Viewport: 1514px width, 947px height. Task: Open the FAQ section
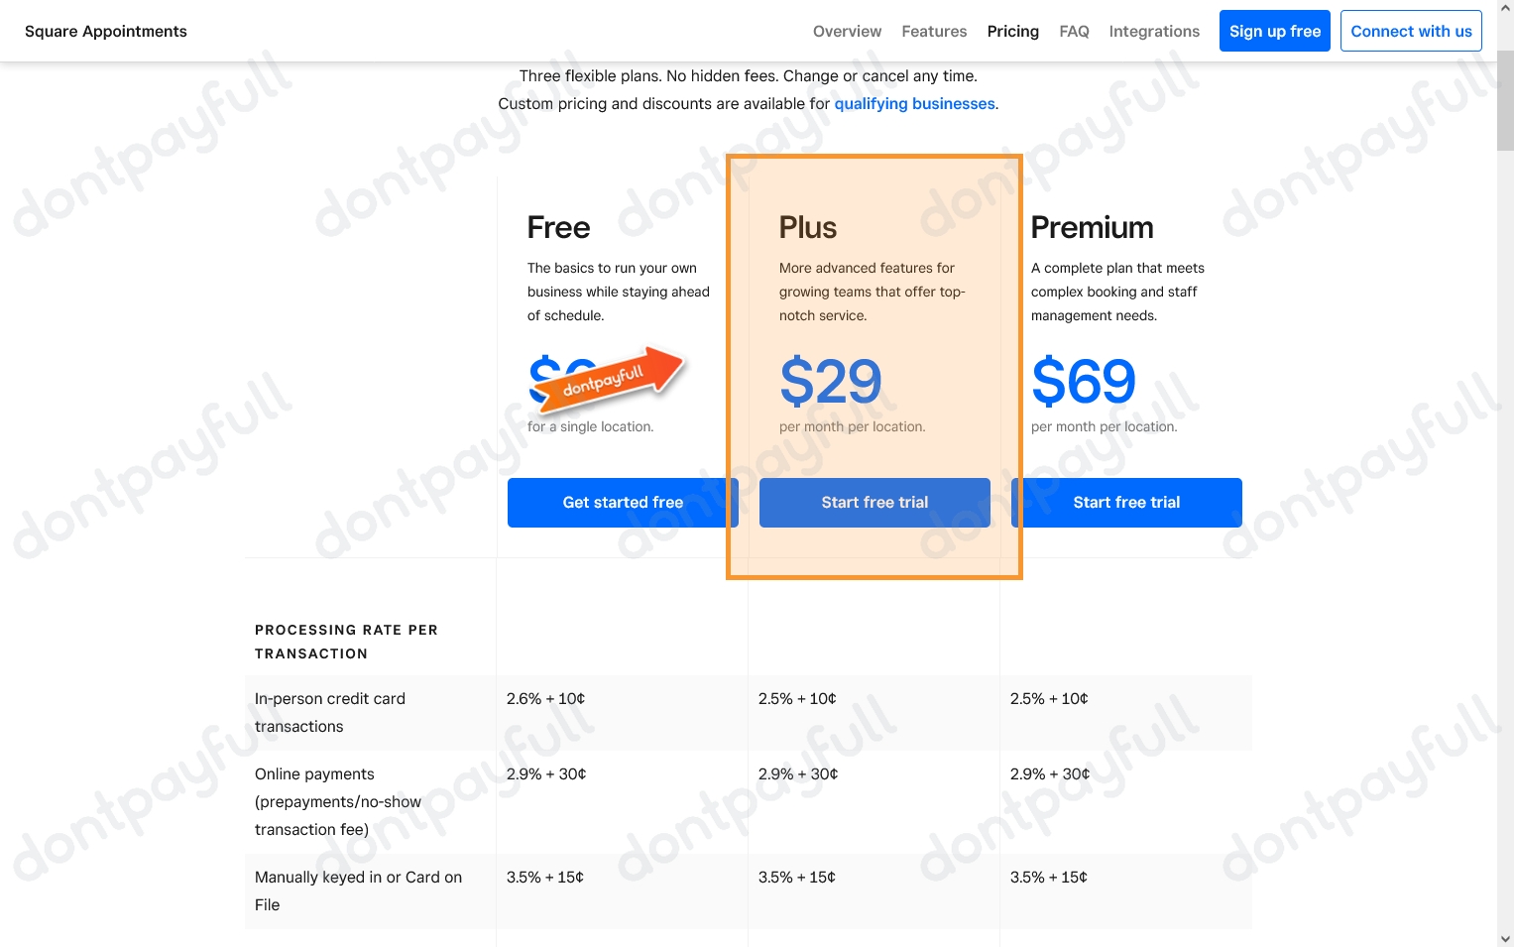click(1074, 31)
